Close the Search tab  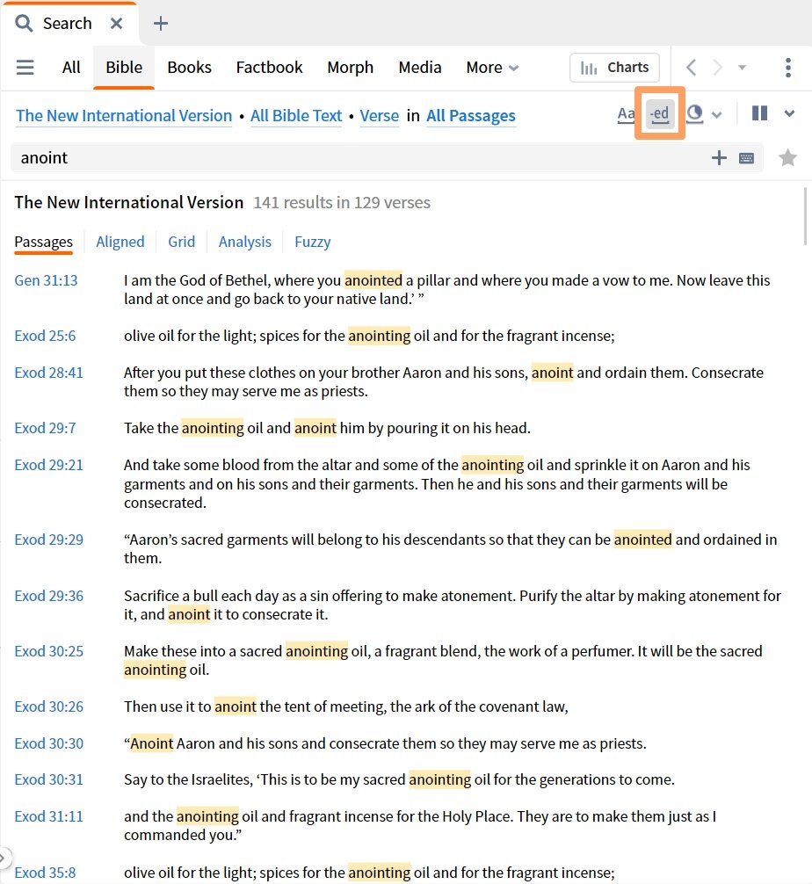coord(116,23)
